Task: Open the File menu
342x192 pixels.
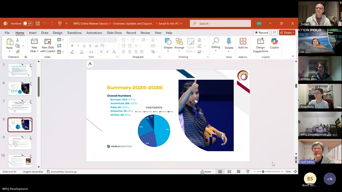Action: (7, 33)
